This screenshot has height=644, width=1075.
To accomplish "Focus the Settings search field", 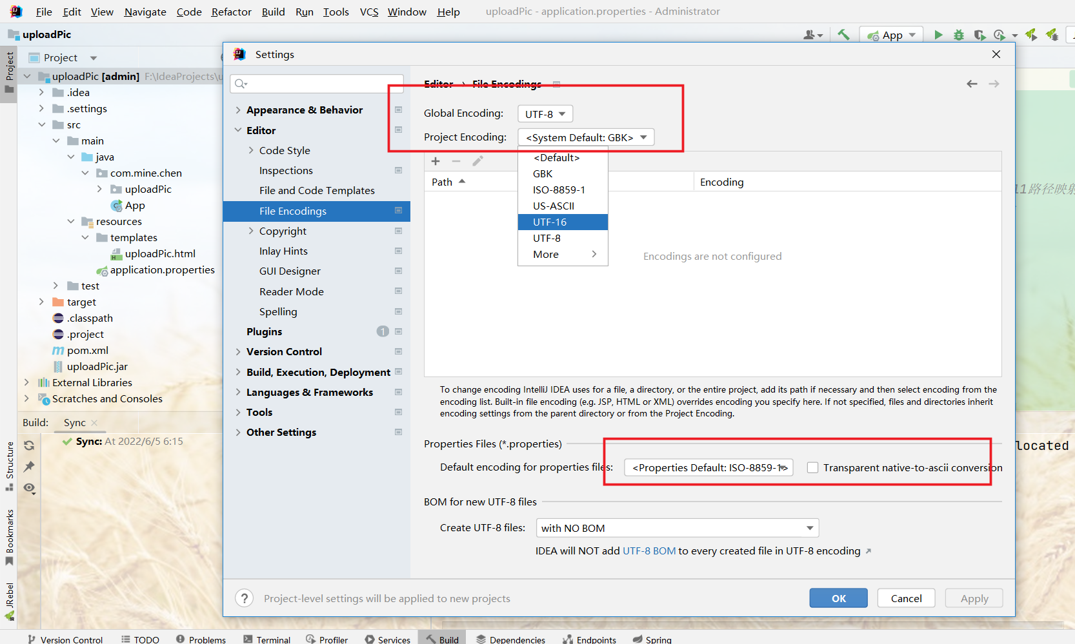I will click(x=317, y=83).
